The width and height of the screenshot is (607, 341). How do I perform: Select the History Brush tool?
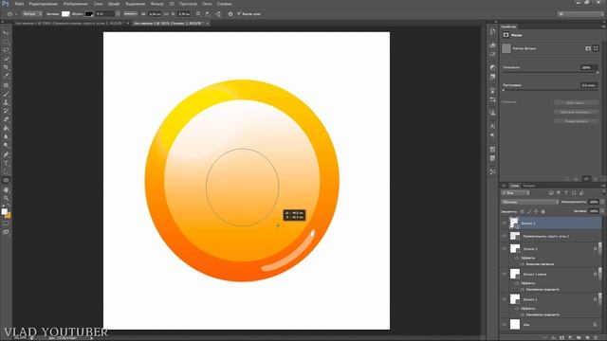point(6,111)
